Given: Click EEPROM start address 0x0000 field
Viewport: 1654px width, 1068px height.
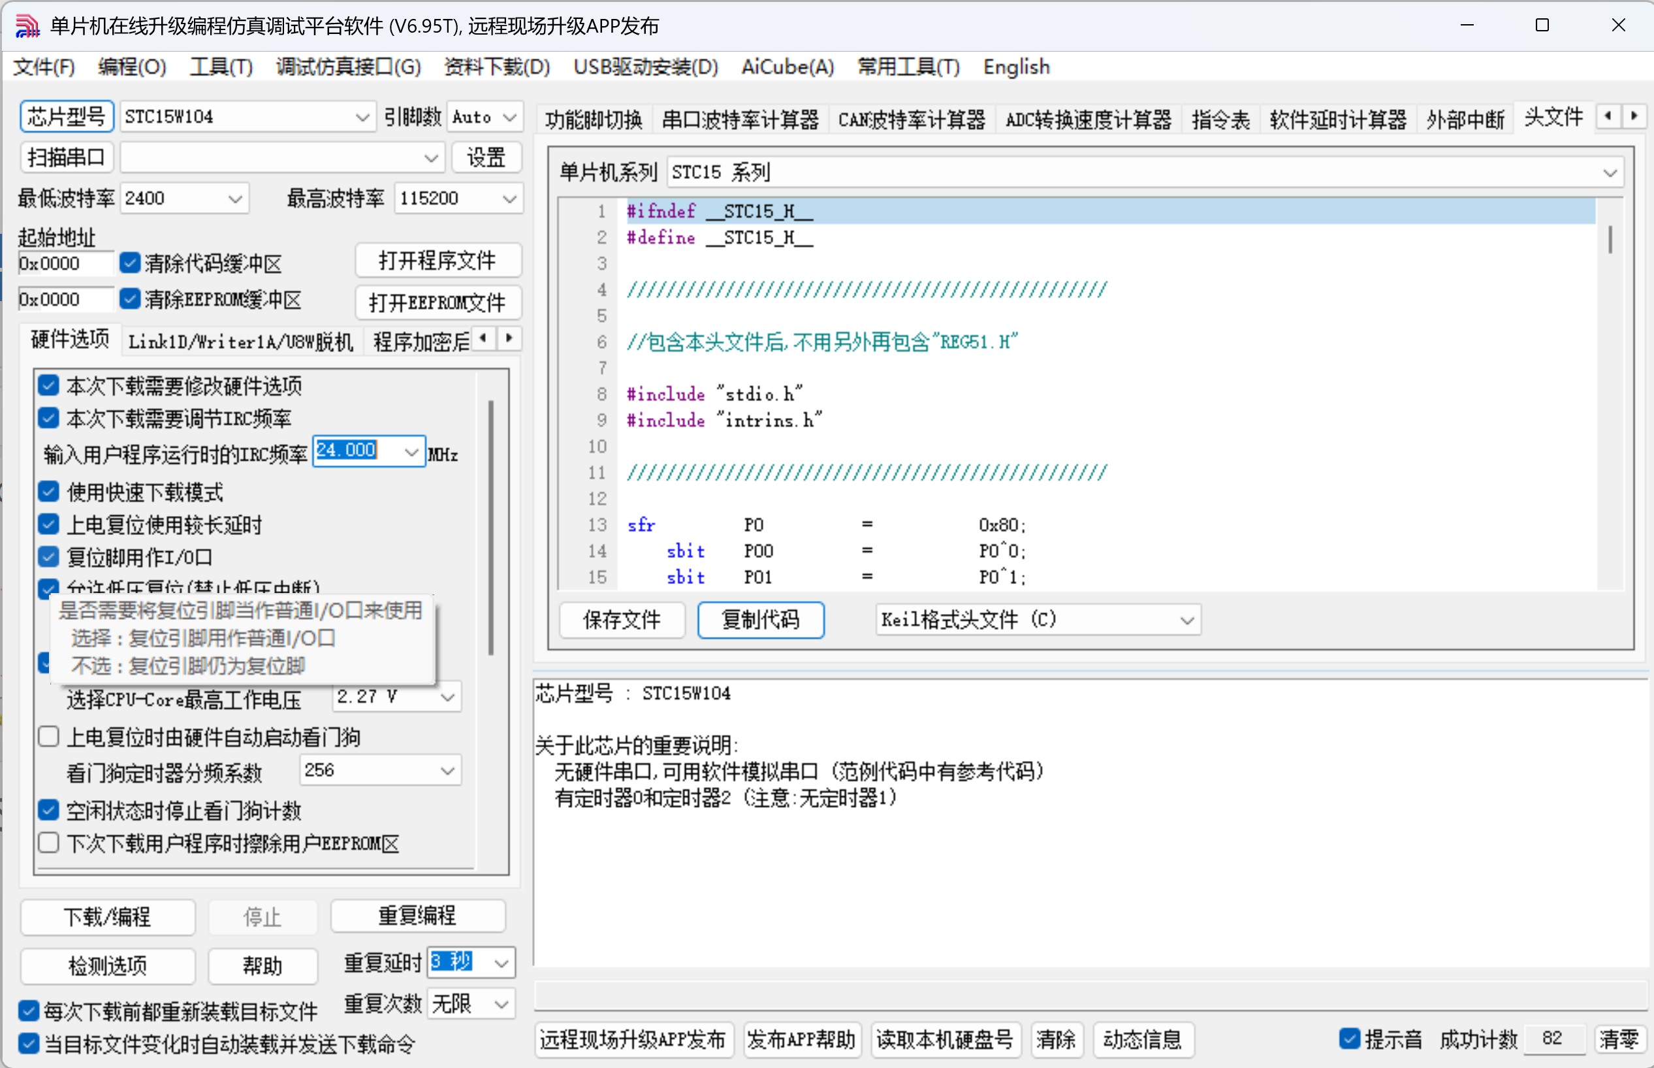Looking at the screenshot, I should coord(65,299).
